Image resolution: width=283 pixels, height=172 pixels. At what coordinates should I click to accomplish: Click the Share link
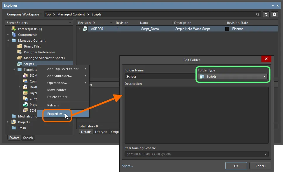(x=127, y=166)
